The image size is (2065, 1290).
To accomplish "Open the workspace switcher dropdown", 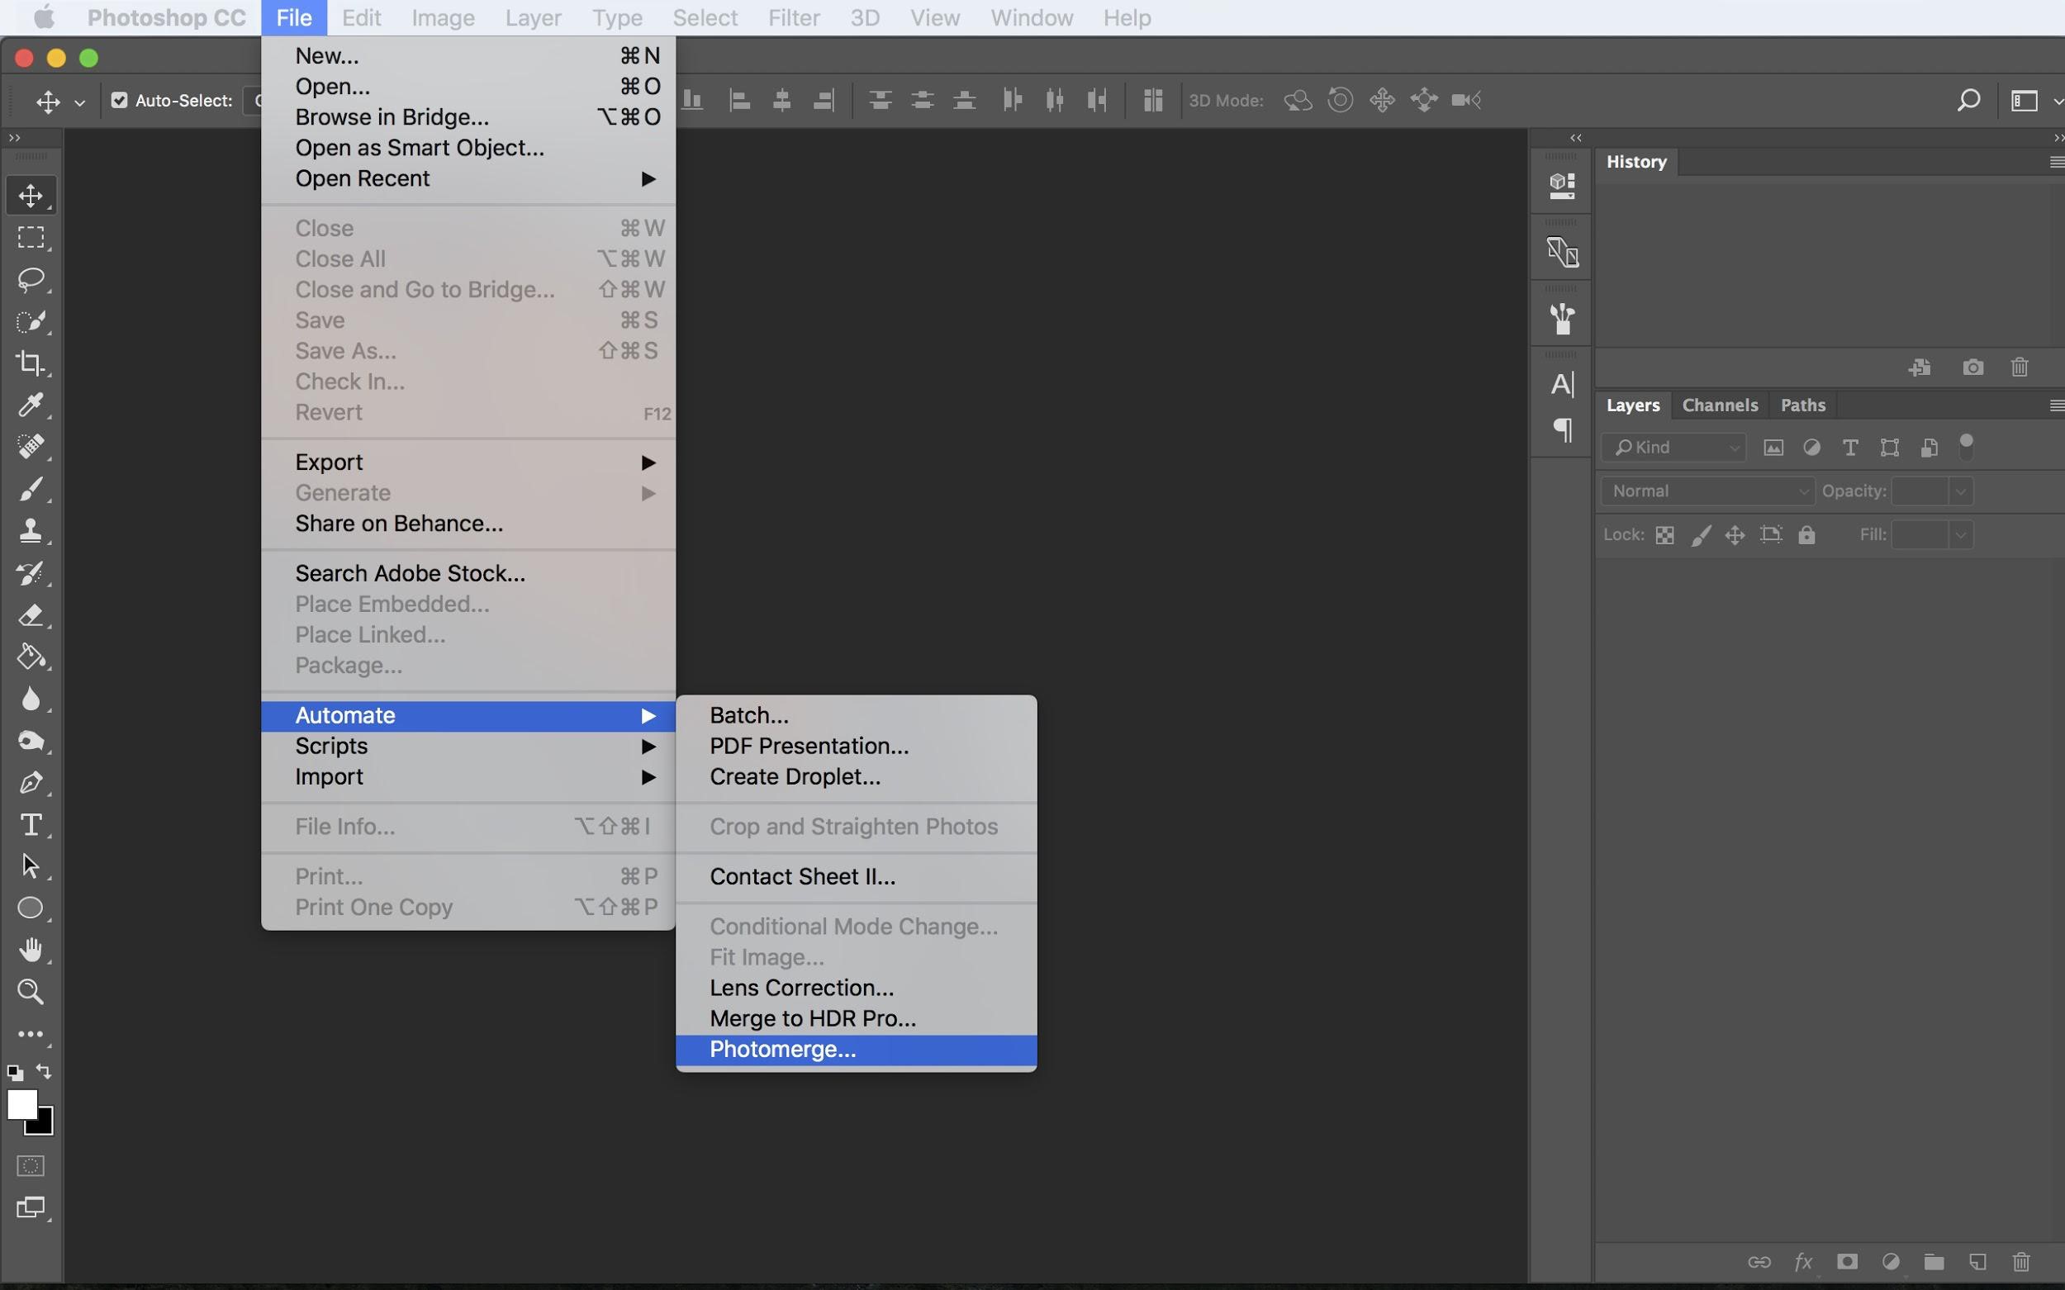I will (2034, 101).
